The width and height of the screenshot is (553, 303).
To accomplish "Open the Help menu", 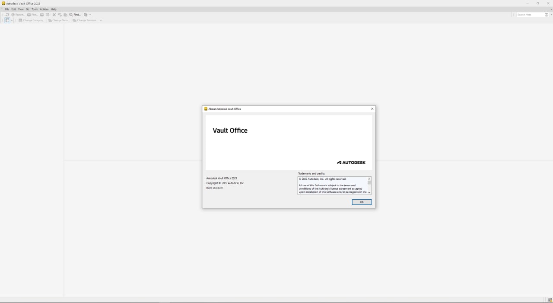I will click(x=54, y=9).
